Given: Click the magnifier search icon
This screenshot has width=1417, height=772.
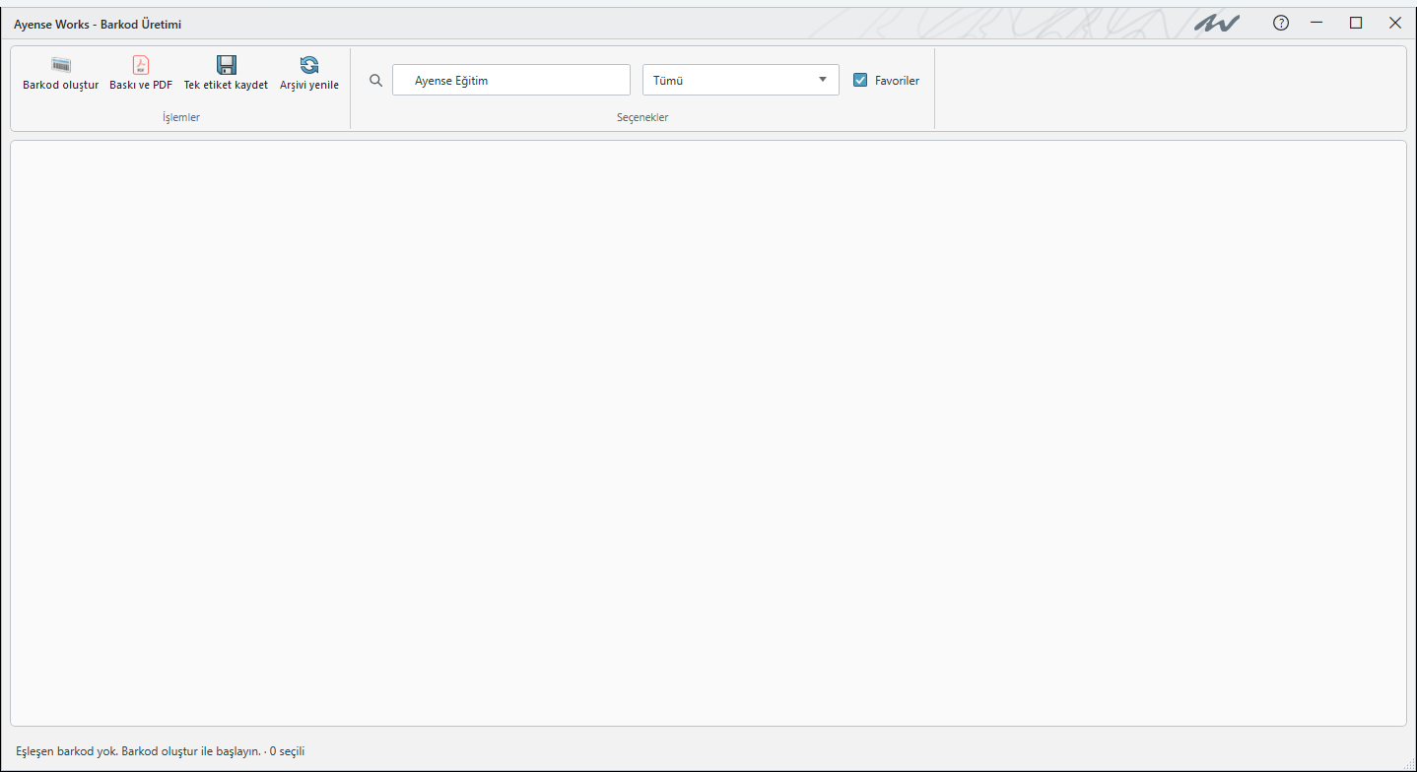Looking at the screenshot, I should pos(375,81).
